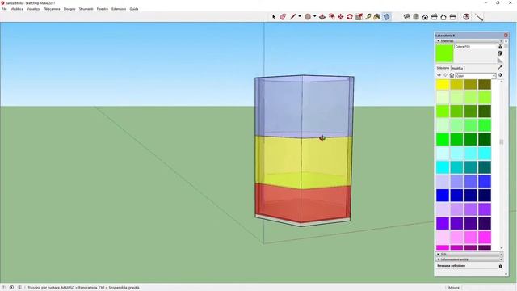The width and height of the screenshot is (517, 291).
Task: Pick the bright yellow color swatch
Action: pyautogui.click(x=443, y=84)
